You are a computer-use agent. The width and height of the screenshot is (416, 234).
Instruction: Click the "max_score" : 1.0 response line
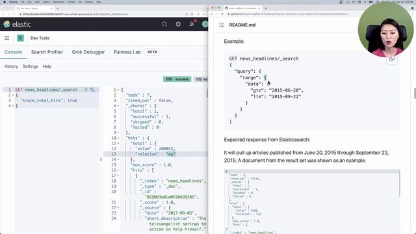(x=151, y=164)
